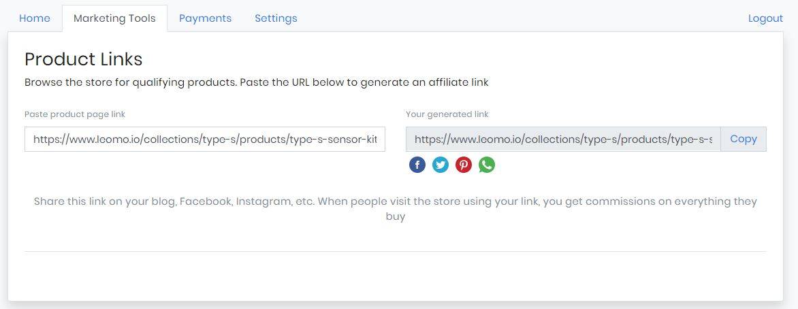
Task: Click the word Instagram in the sharing note
Action: tap(263, 201)
